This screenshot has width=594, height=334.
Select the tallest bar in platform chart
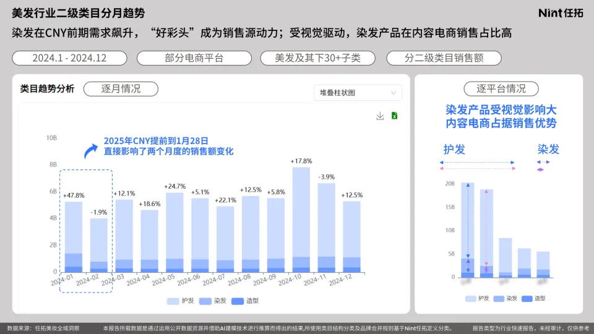(468, 230)
